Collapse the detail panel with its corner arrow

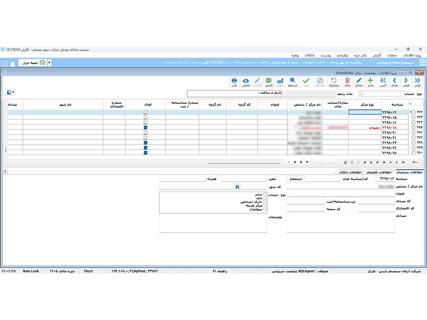tap(5, 171)
